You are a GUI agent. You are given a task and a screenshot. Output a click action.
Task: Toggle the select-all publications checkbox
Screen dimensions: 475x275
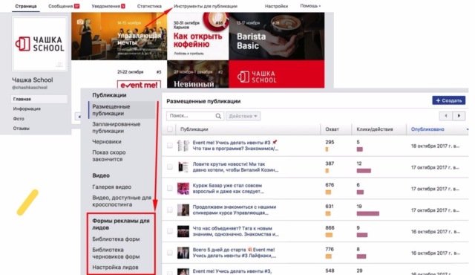[x=170, y=129]
